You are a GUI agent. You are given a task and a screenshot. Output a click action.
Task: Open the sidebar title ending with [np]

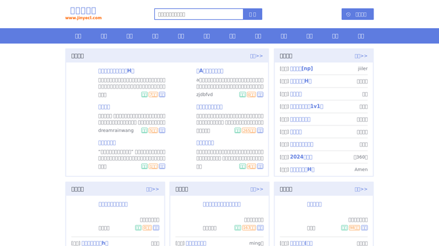tap(301, 69)
